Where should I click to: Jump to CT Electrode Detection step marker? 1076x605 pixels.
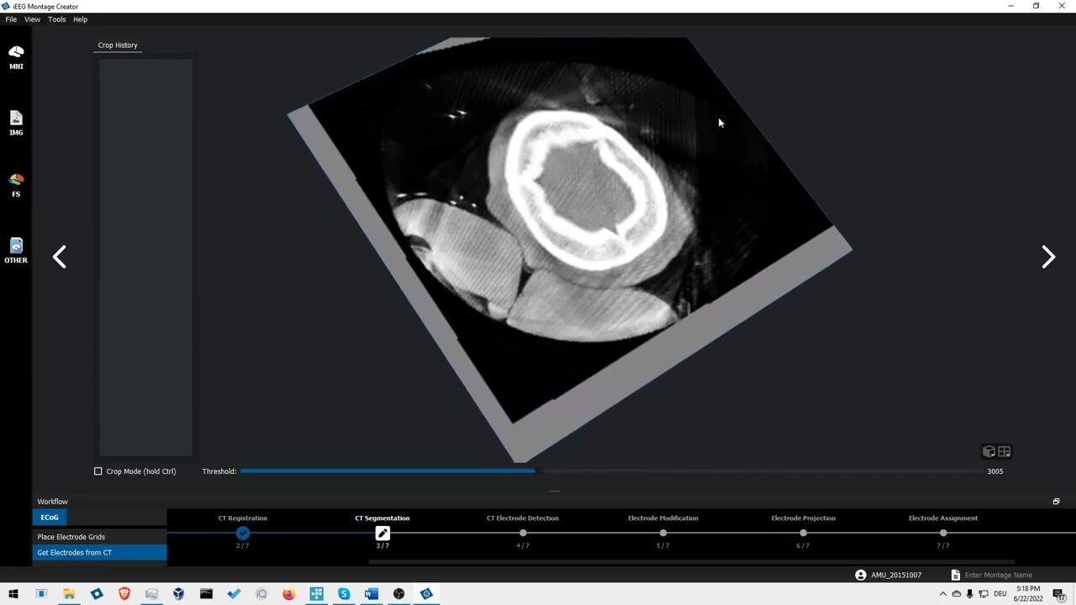[x=523, y=533]
